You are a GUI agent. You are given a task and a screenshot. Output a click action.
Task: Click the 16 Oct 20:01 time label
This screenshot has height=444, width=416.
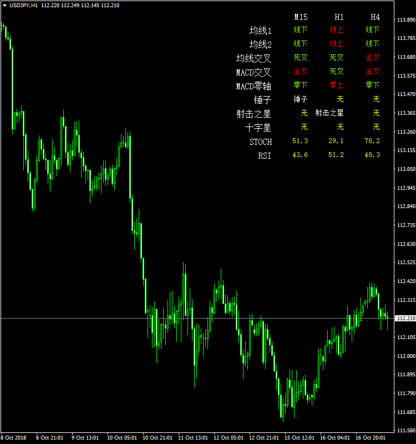tap(371, 438)
